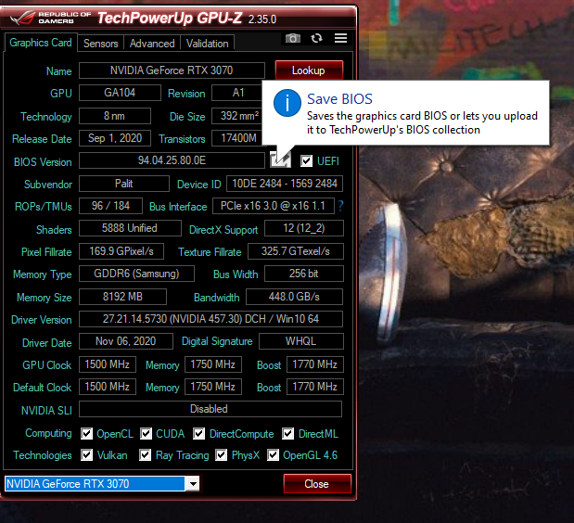The height and width of the screenshot is (523, 574).
Task: Switch to the Sensors tab
Action: (x=101, y=44)
